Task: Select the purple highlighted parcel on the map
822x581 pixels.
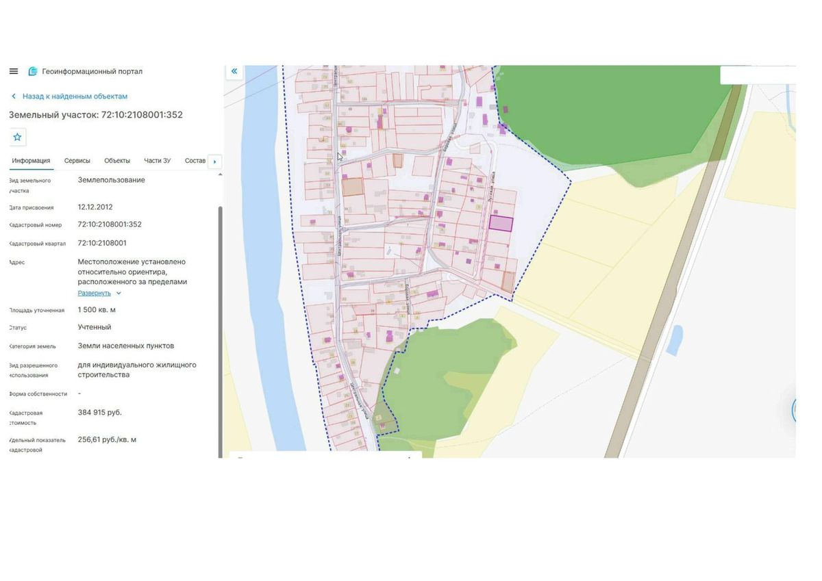Action: [501, 223]
